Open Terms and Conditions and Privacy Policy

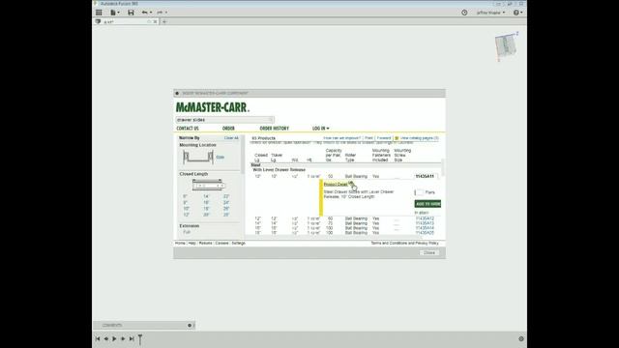[404, 243]
